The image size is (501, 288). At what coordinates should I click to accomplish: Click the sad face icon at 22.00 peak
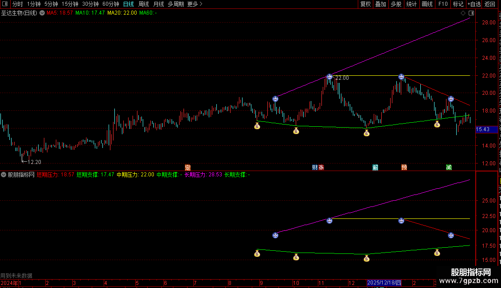pyautogui.click(x=329, y=77)
